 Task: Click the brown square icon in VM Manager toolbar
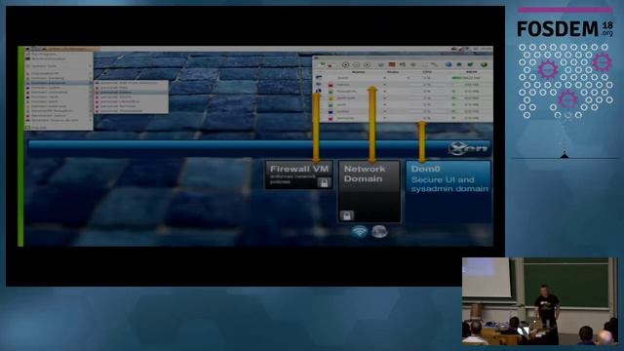pos(392,64)
